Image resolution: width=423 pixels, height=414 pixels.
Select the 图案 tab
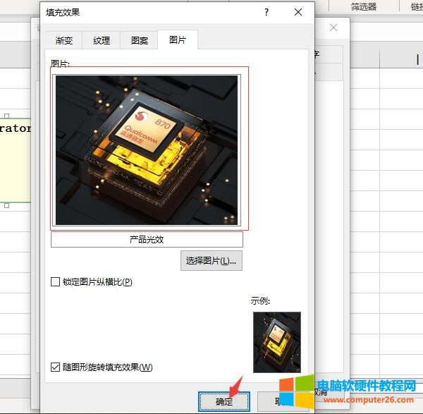pyautogui.click(x=139, y=40)
